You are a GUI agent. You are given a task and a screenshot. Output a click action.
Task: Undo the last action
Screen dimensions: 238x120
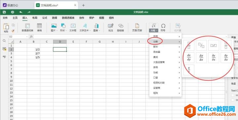(21, 12)
